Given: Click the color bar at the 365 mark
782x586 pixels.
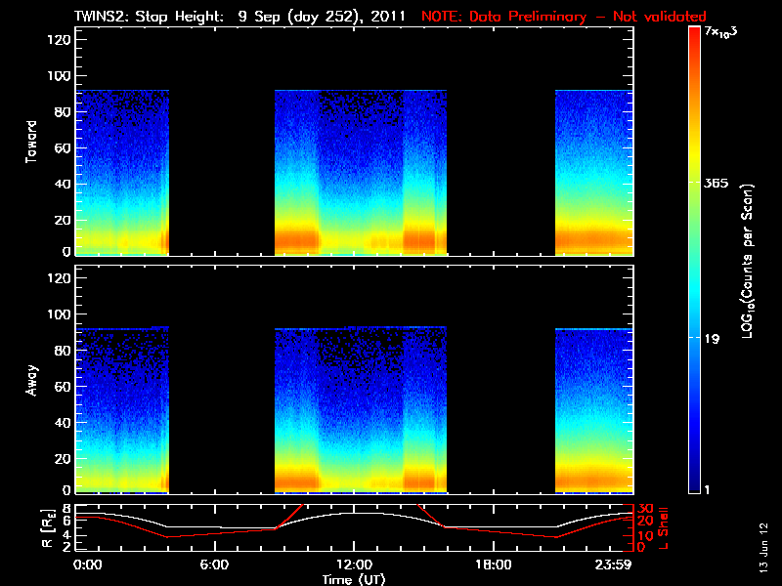Looking at the screenshot, I should click(x=694, y=183).
